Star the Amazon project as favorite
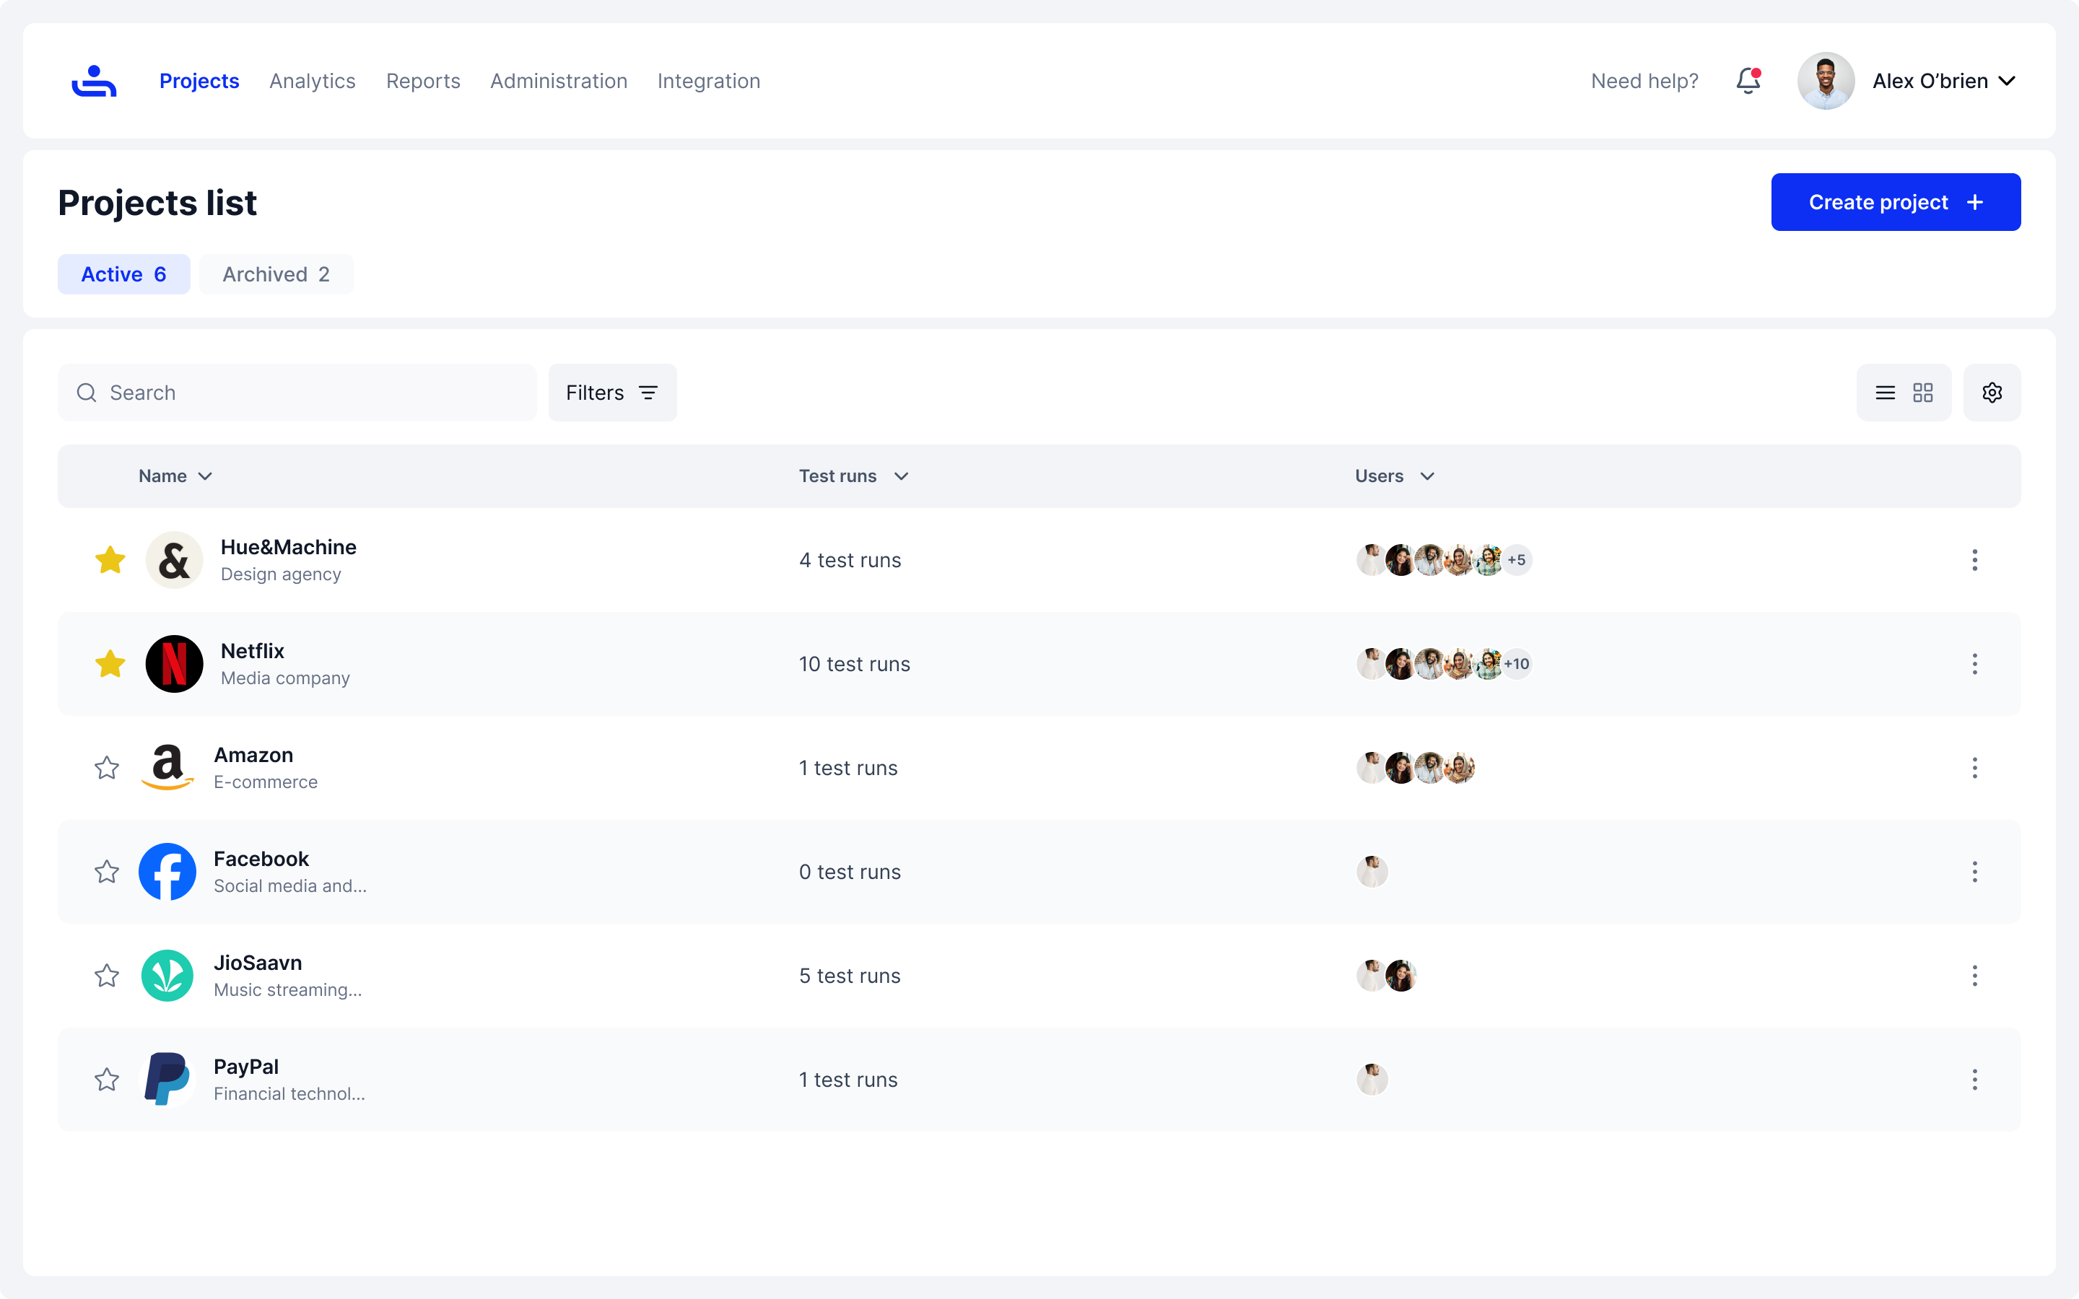The width and height of the screenshot is (2079, 1299). (x=107, y=768)
